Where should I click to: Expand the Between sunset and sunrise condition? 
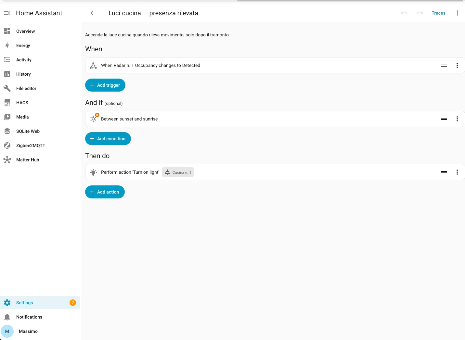(275, 119)
